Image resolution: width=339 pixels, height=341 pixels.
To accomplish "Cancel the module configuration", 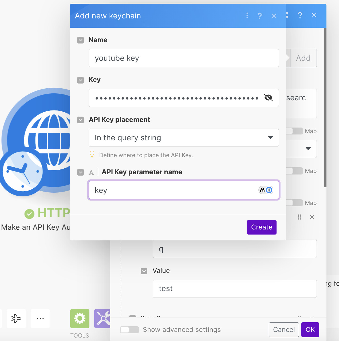I will (284, 330).
